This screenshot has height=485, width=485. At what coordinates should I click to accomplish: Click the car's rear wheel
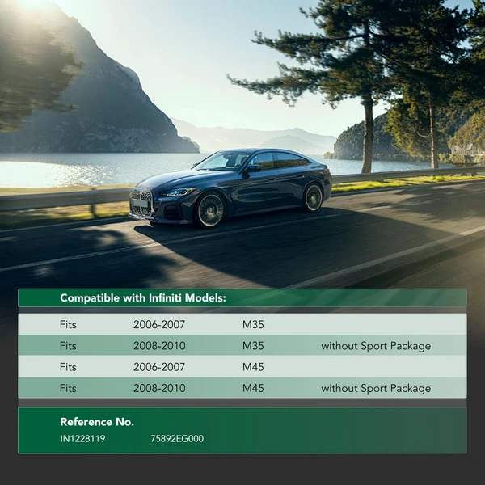[x=313, y=197]
